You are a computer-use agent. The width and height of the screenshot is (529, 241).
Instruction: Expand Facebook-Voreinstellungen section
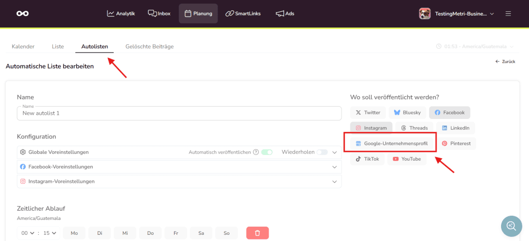pyautogui.click(x=334, y=167)
